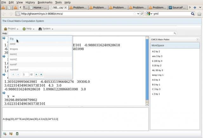
Task: Click the WorkSpace panel header
Action: [x=175, y=45]
